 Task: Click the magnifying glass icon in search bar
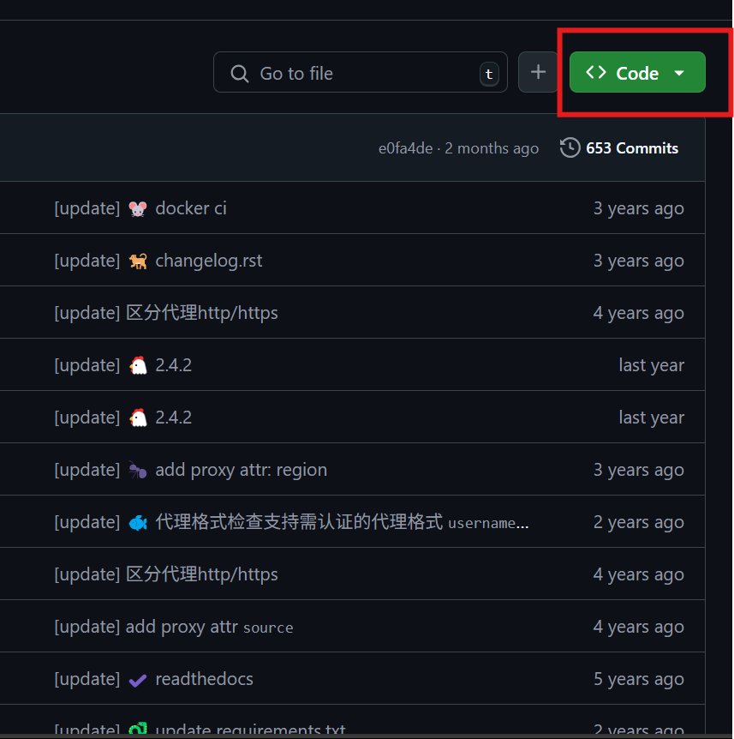pos(239,72)
